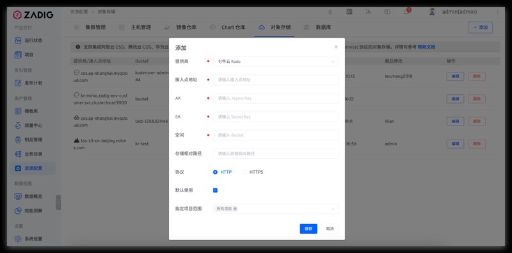Click 编辑 in the leozhang2018 row
Viewport: 512px width, 253px height.
455,76
